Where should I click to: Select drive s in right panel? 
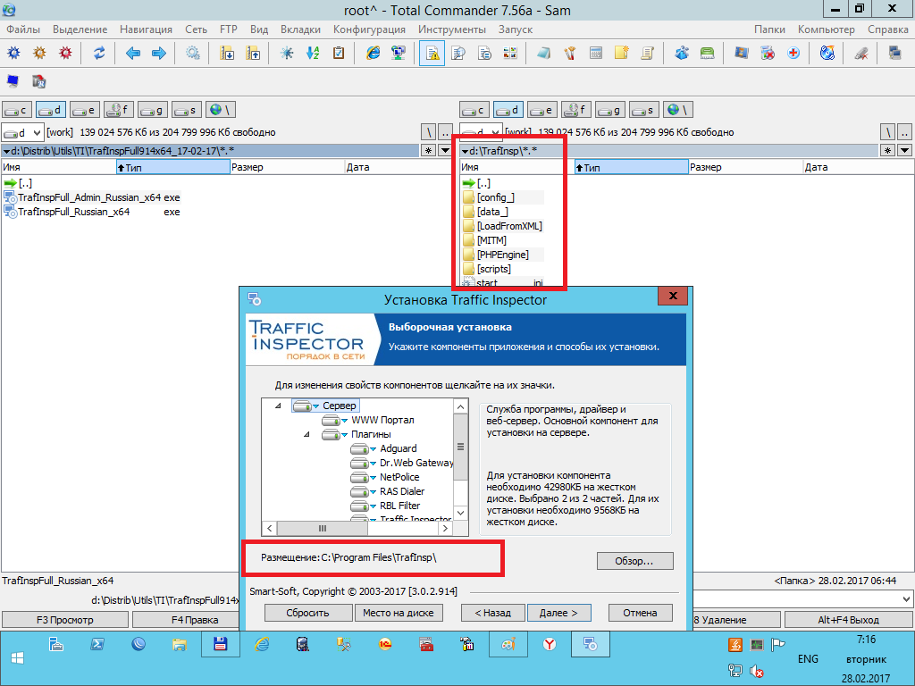coord(643,110)
